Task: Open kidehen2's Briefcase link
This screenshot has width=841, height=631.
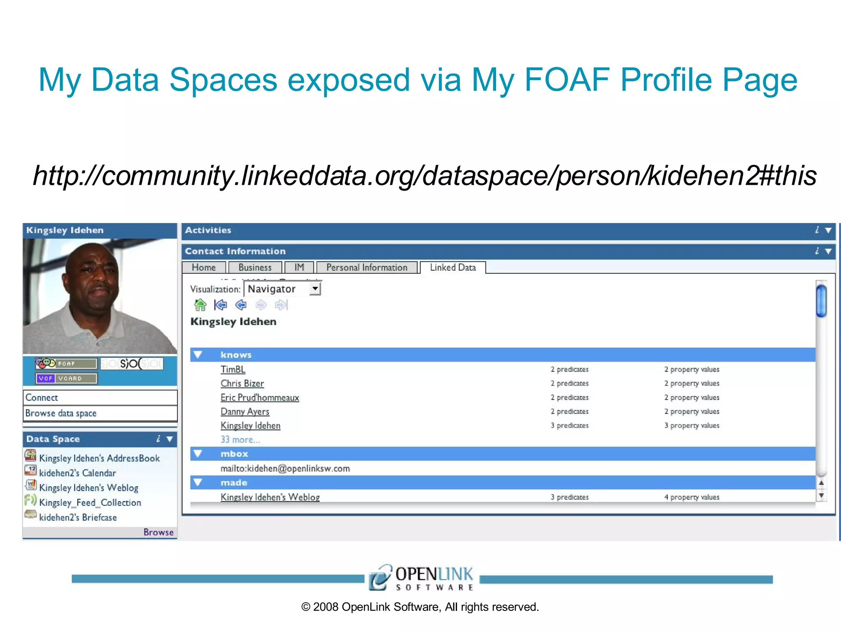Action: pyautogui.click(x=78, y=517)
